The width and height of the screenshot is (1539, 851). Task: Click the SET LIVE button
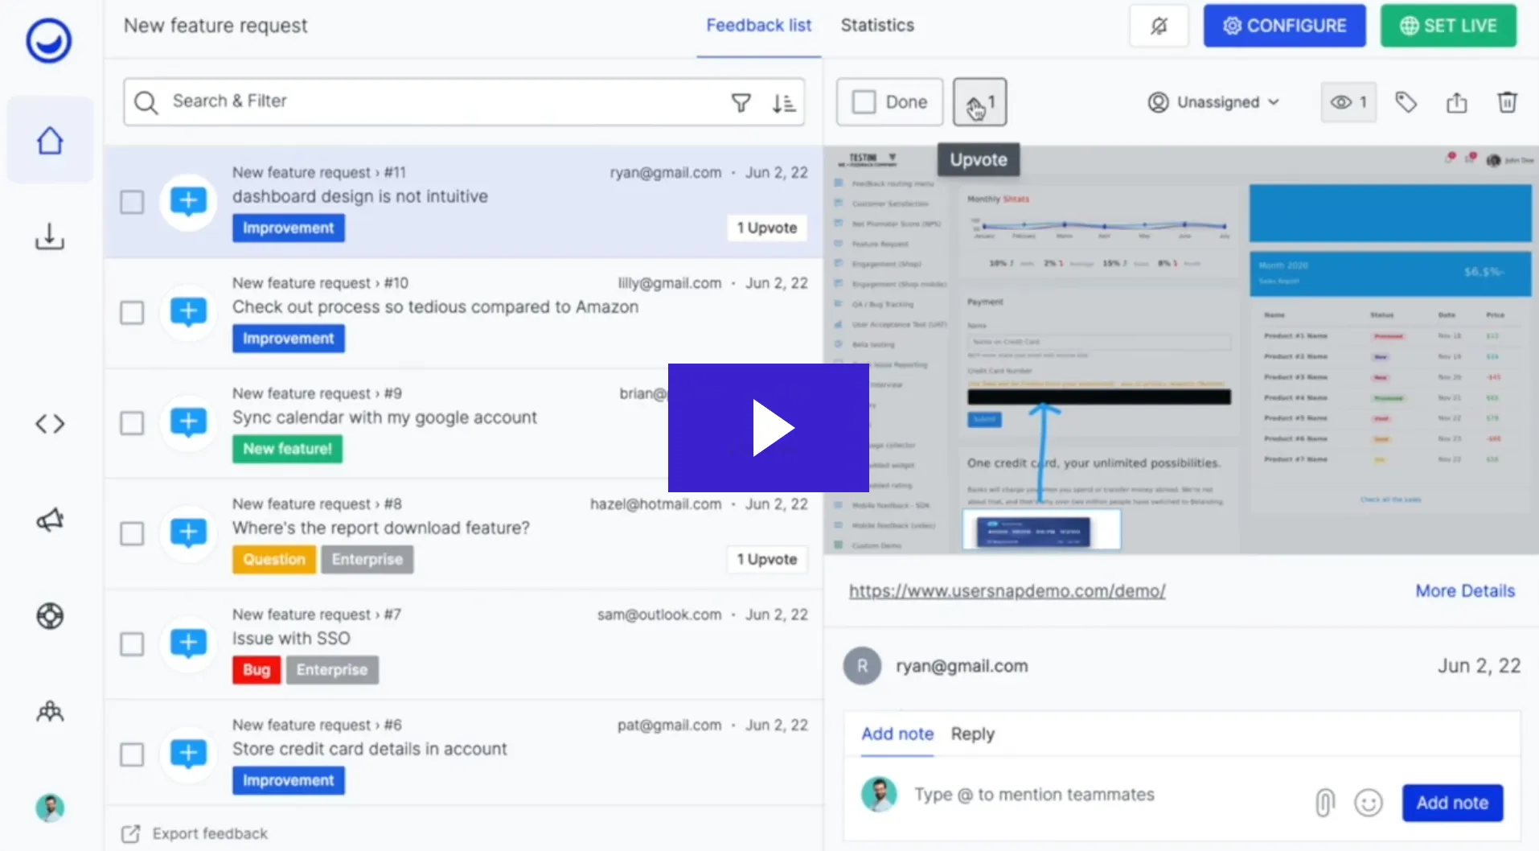[1448, 26]
